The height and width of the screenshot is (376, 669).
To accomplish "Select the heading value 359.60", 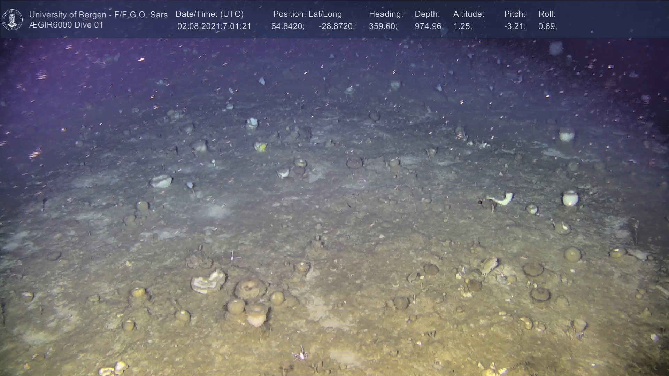I will tap(383, 26).
